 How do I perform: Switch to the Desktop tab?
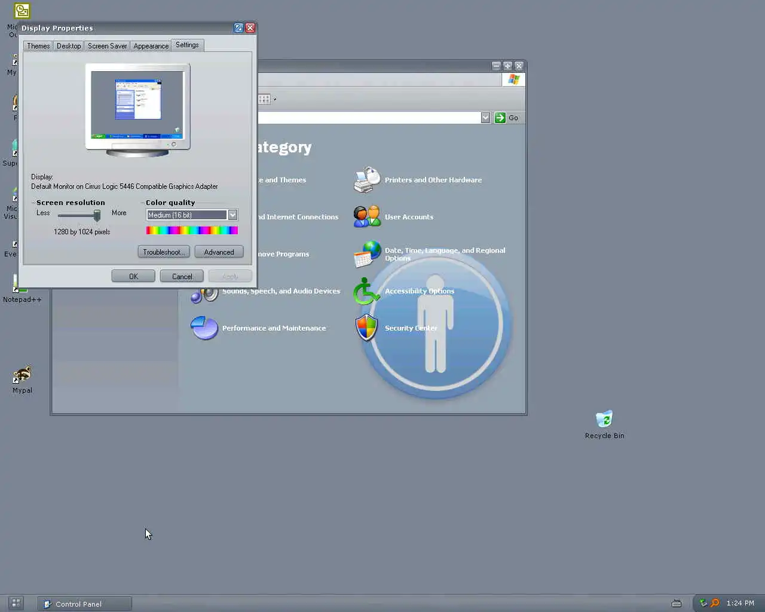69,46
